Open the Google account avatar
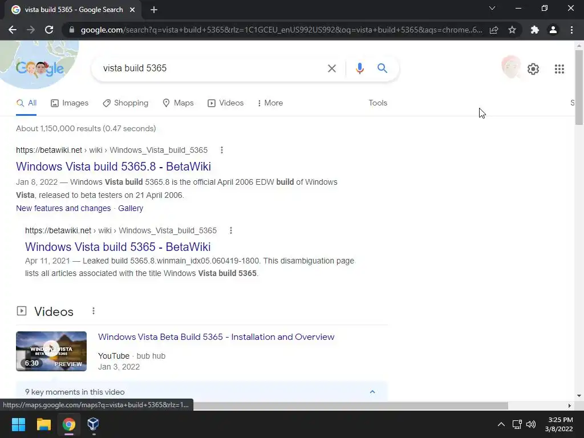The width and height of the screenshot is (584, 438). pyautogui.click(x=511, y=67)
